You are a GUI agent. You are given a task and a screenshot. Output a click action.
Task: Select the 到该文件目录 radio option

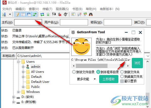click(x=83, y=72)
